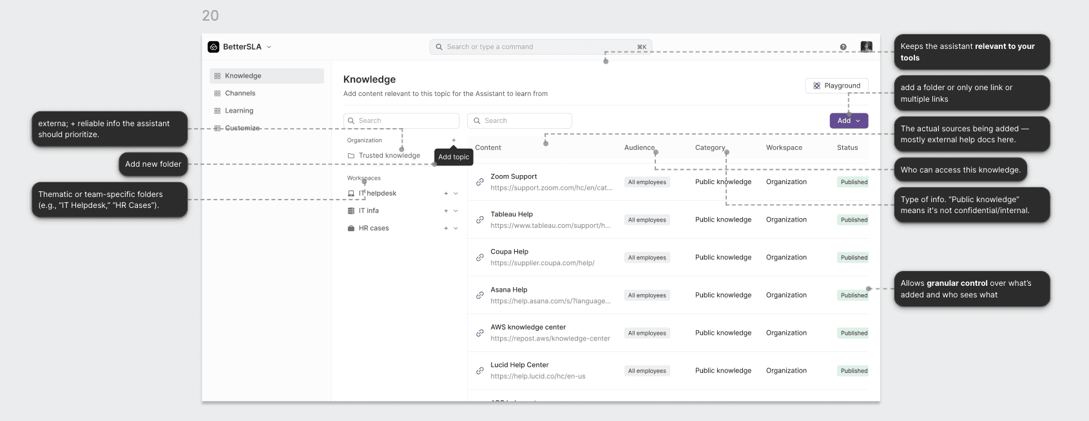Viewport: 1089px width, 421px height.
Task: Click the link icon for Zoom Support
Action: 480,182
